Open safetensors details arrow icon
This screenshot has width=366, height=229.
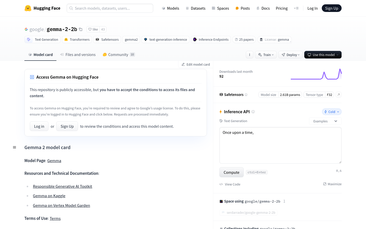click(339, 95)
